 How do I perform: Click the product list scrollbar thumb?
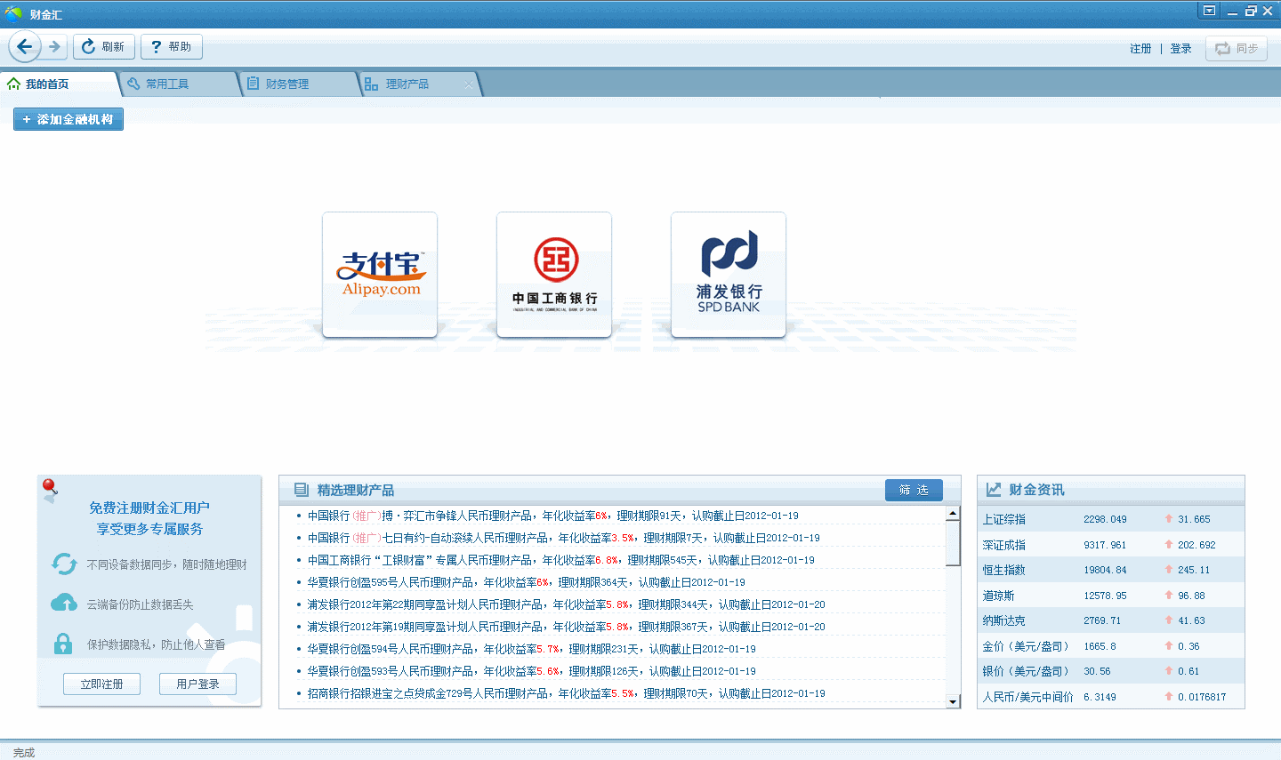[953, 542]
